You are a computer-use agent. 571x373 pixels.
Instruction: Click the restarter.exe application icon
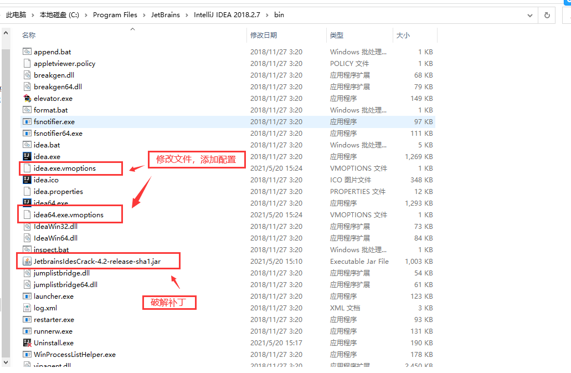[x=27, y=320]
